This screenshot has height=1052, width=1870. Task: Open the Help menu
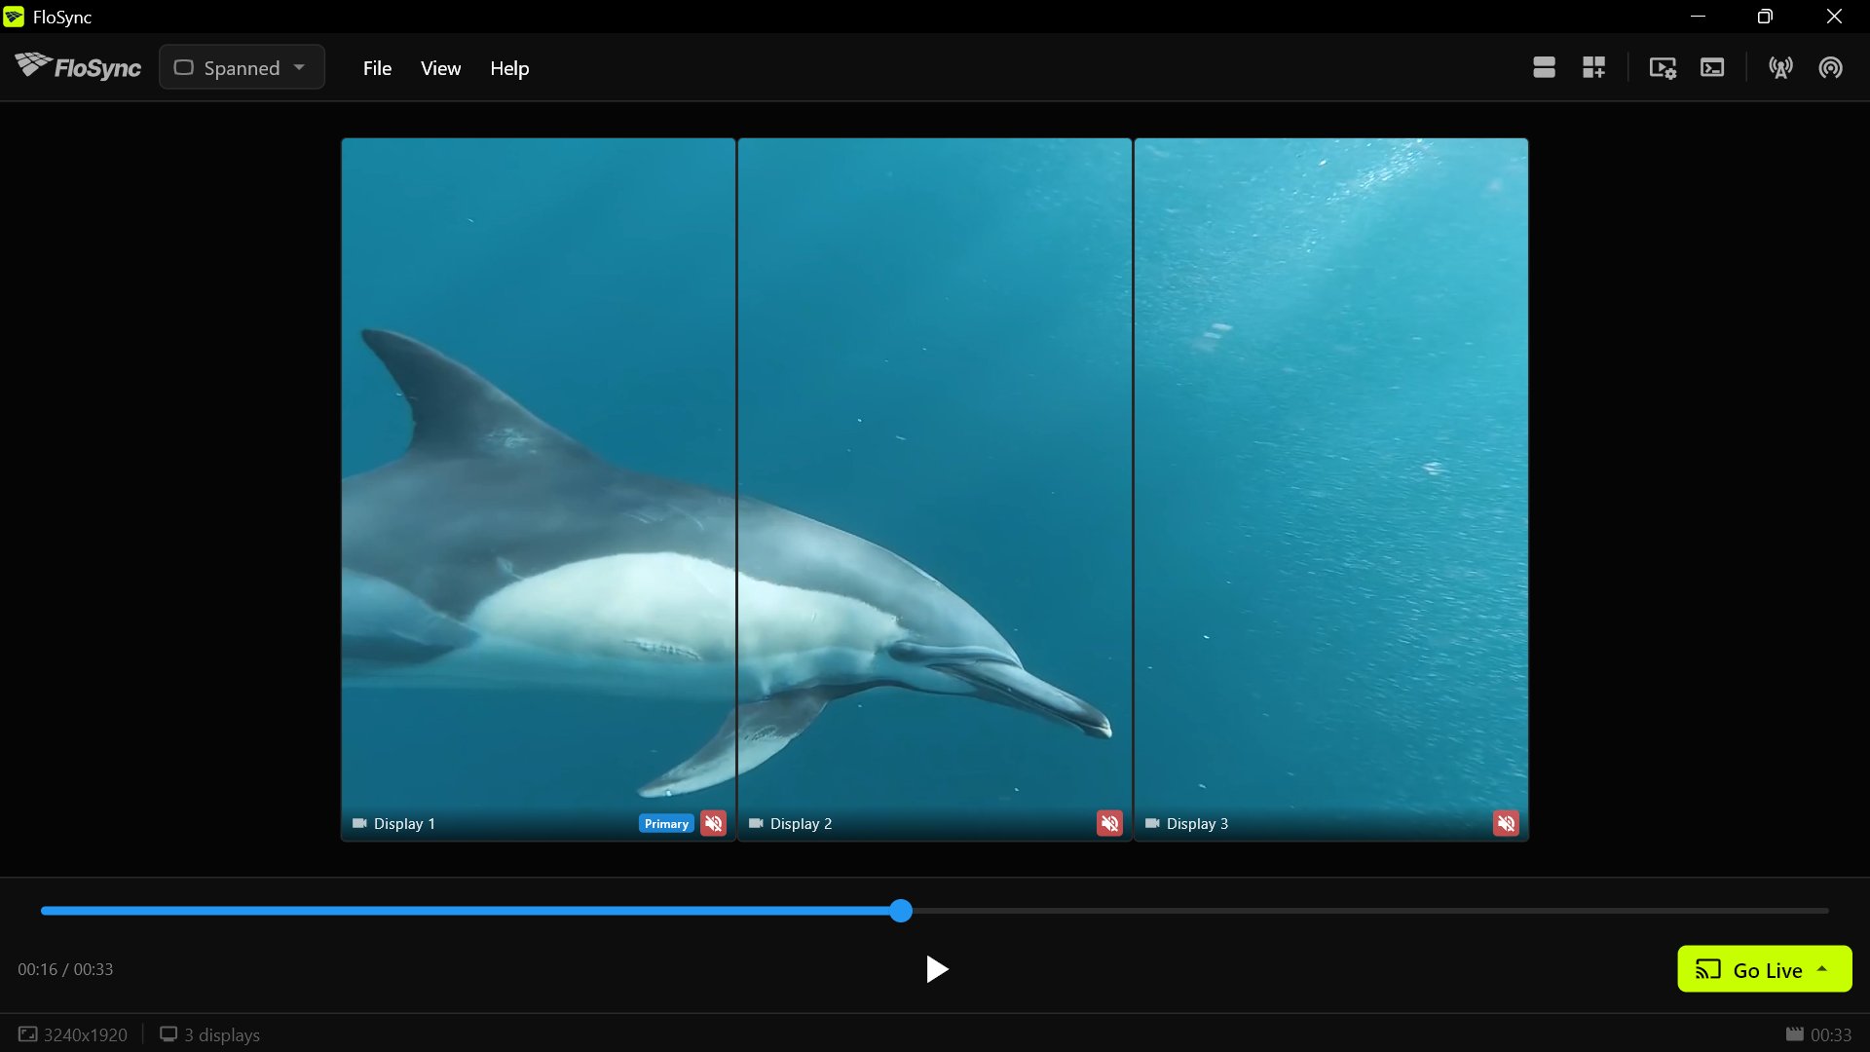pos(509,68)
